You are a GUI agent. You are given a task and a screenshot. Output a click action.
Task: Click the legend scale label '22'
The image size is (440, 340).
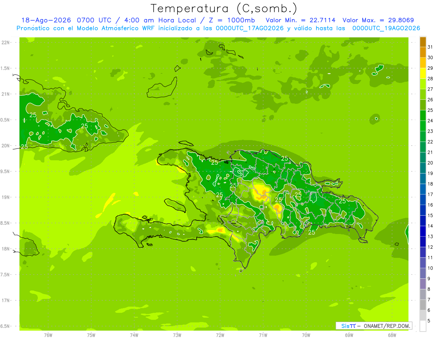coord(430,142)
